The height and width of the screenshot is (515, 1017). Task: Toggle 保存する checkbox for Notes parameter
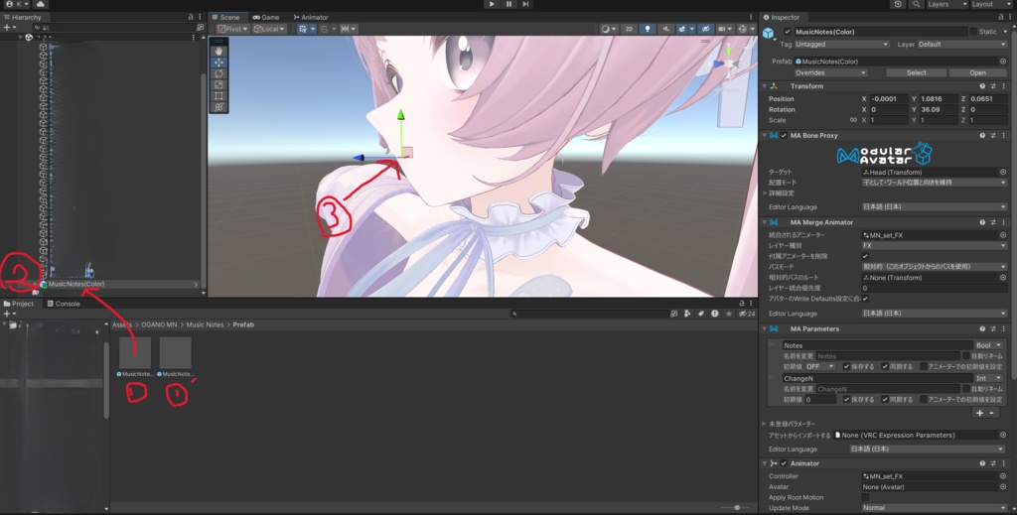846,366
